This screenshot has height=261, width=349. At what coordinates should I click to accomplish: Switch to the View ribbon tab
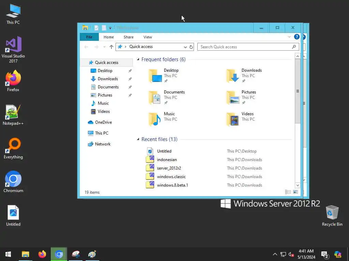(148, 37)
